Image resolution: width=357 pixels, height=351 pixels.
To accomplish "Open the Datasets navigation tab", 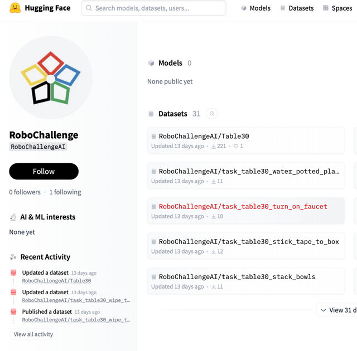I will [296, 8].
